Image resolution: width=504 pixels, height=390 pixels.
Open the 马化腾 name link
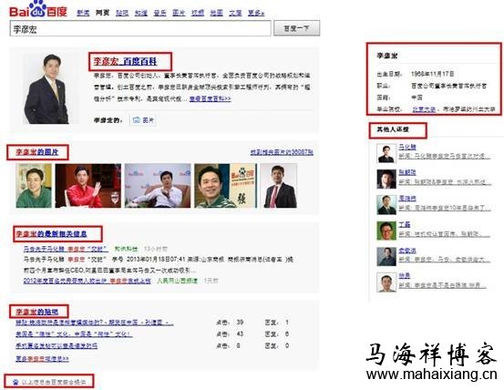point(407,147)
